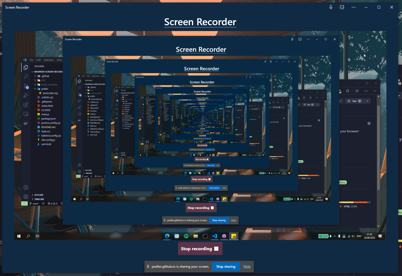Viewport: 402px width, 276px height.
Task: Click the Task View icon on the largest previewed taskbar
Action: (x=37, y=236)
